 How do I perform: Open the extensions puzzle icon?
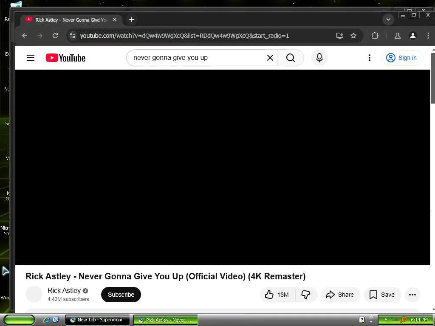click(375, 36)
